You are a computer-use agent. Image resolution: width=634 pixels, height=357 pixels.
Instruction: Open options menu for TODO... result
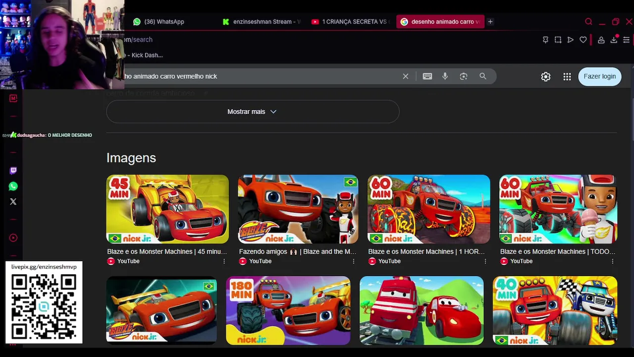tap(613, 261)
